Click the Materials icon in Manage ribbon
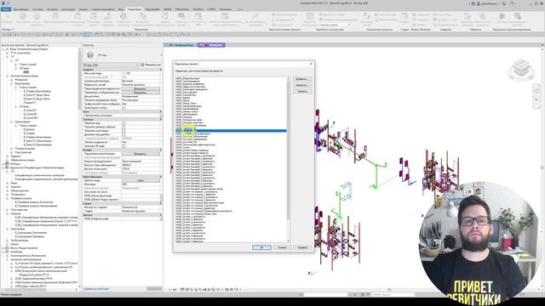 [x=23, y=17]
